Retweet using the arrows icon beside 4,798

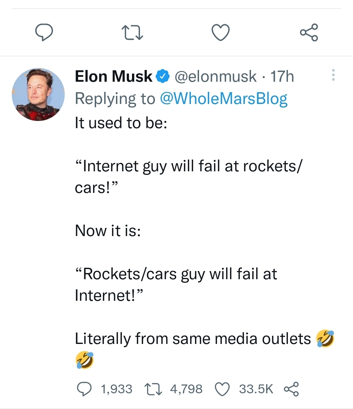(152, 389)
